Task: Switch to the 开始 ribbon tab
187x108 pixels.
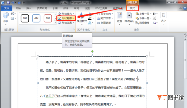Action: pyautogui.click(x=18, y=8)
